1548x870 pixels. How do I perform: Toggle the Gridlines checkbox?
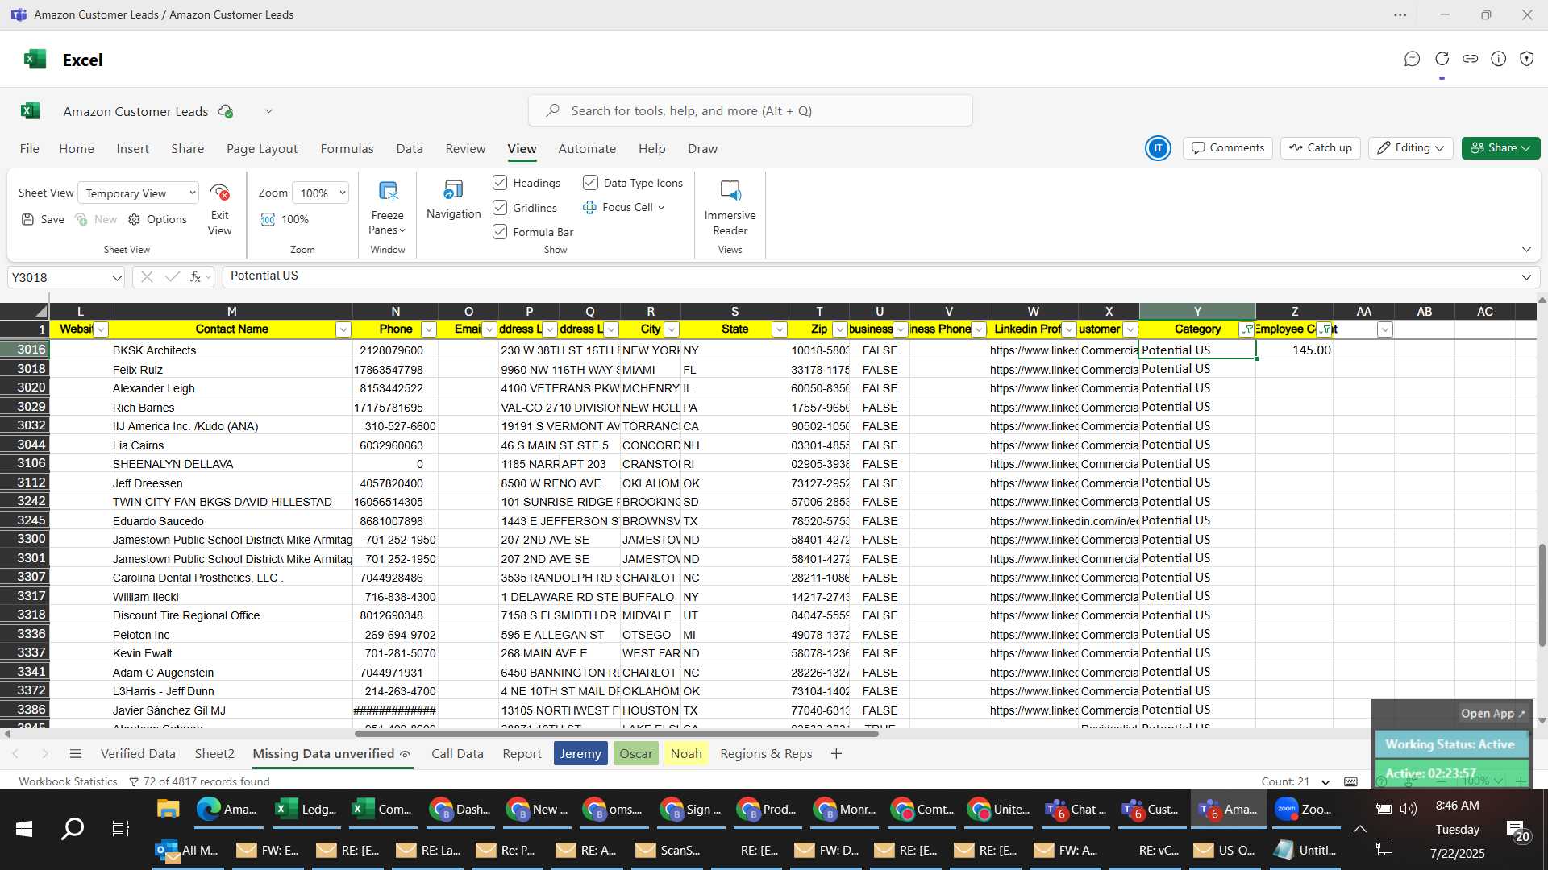[x=500, y=207]
